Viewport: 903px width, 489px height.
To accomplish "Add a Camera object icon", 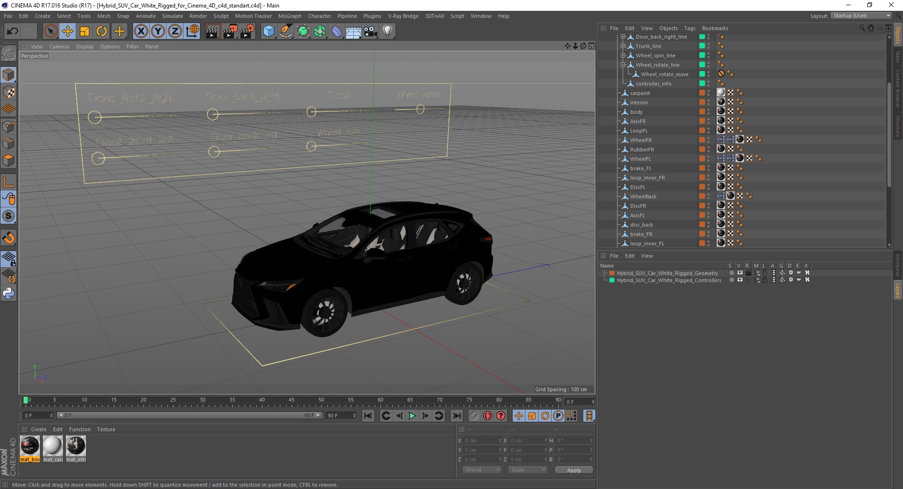I will pos(371,32).
